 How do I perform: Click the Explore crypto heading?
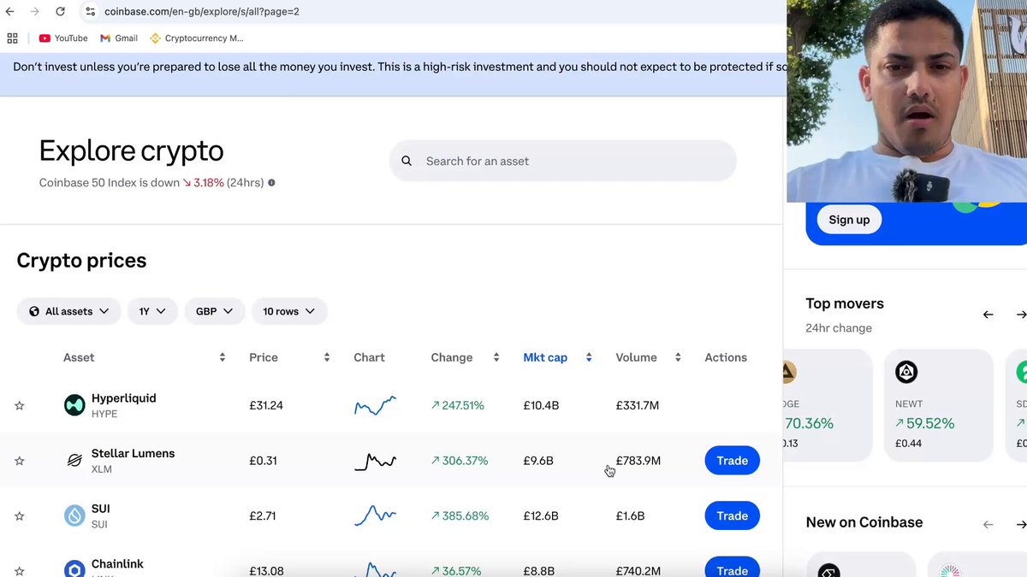[131, 151]
